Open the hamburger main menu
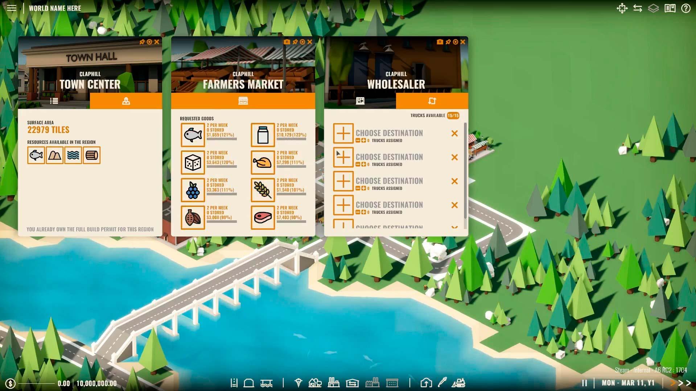This screenshot has height=391, width=696. point(12,8)
